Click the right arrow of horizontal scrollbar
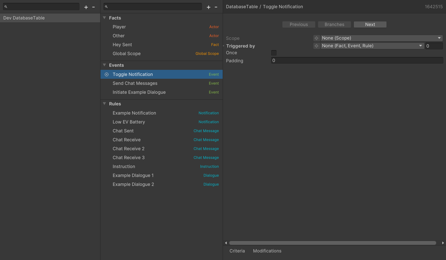 point(443,243)
